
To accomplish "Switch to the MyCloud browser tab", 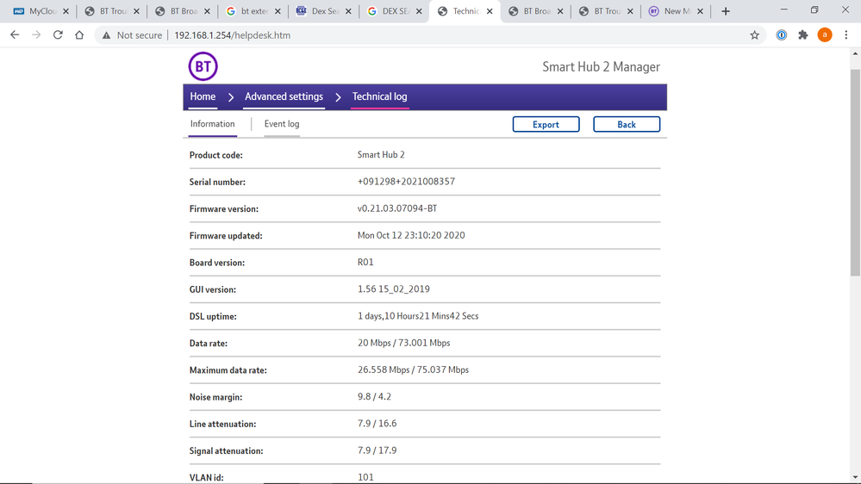I will 40,11.
